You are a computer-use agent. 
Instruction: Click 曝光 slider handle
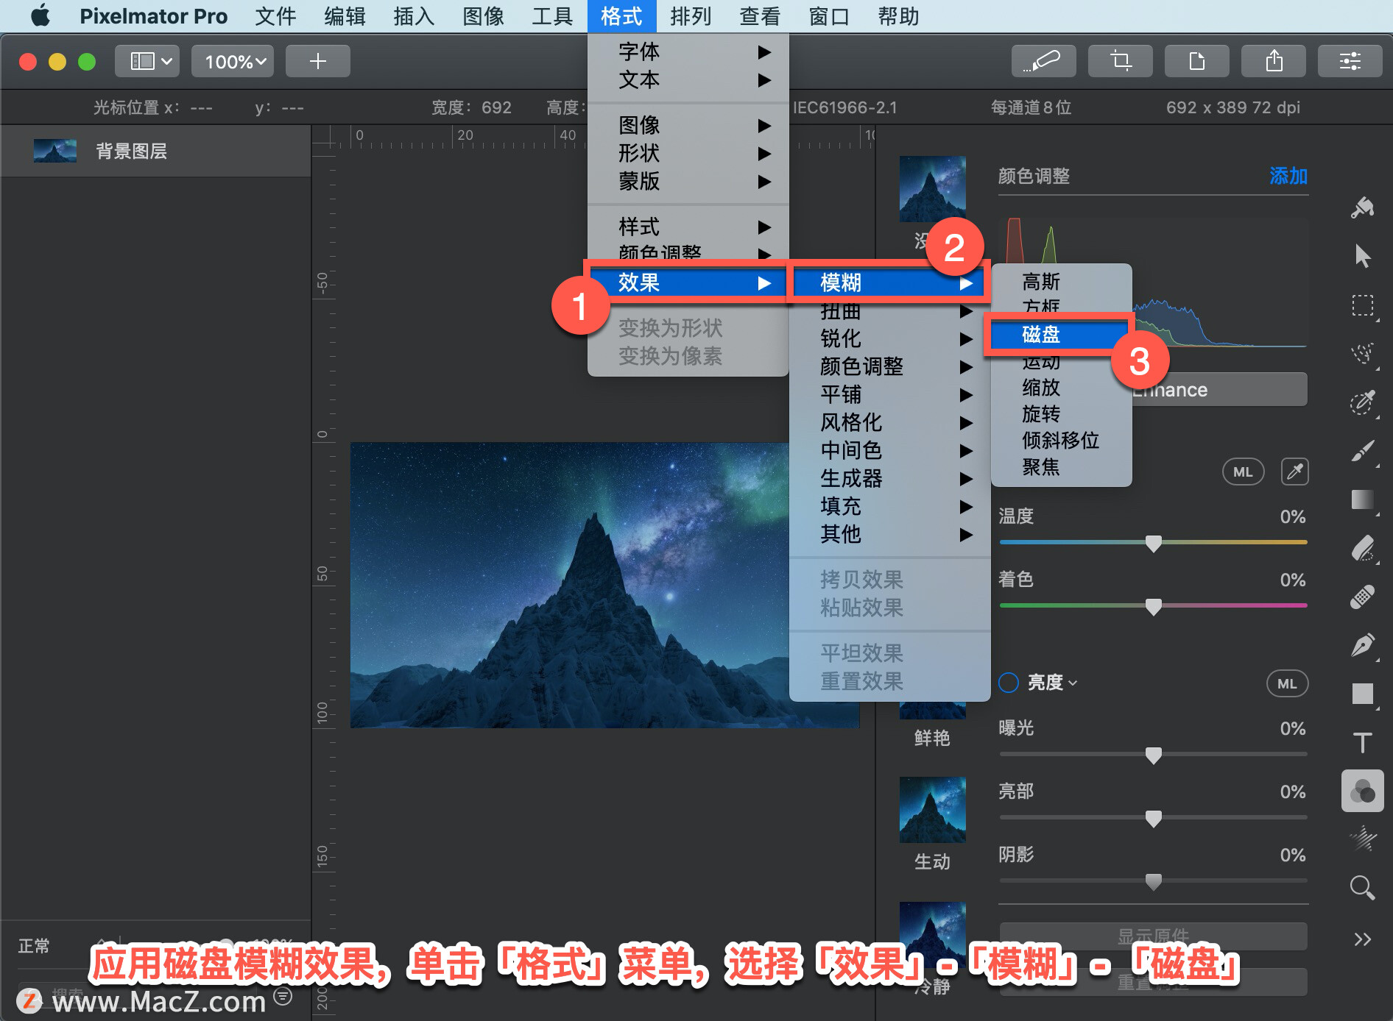tap(1154, 755)
